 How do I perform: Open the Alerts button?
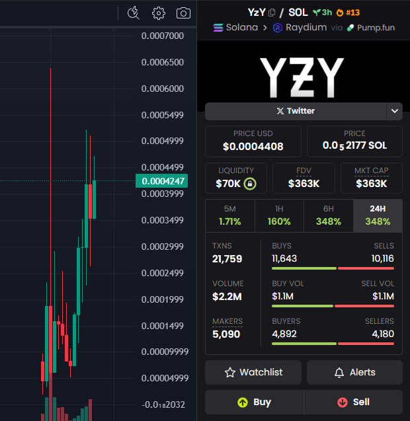pos(354,372)
